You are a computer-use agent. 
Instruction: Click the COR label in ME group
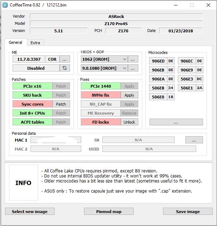tap(52, 59)
